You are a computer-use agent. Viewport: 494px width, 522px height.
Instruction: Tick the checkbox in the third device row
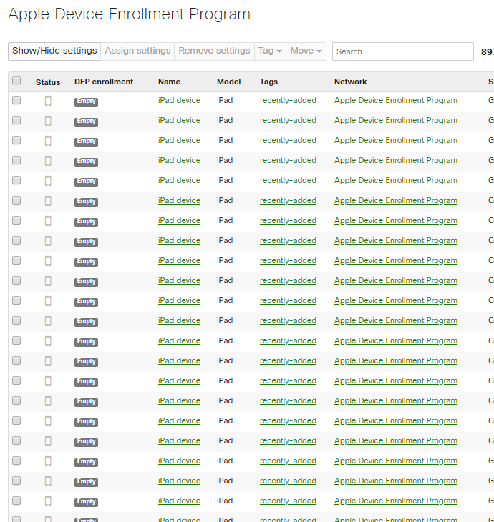point(16,140)
